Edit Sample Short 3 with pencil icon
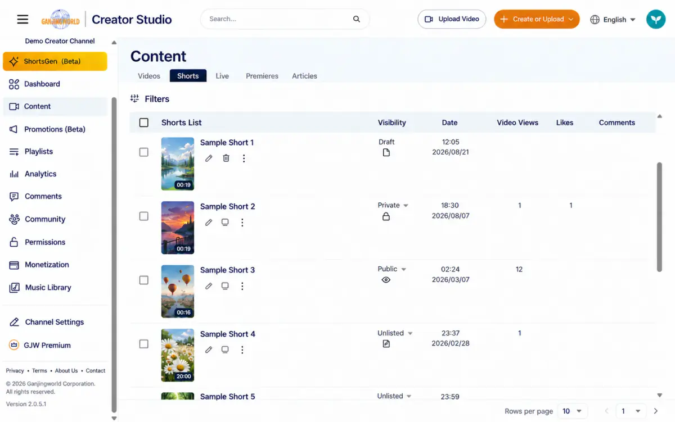675x422 pixels. coord(209,286)
